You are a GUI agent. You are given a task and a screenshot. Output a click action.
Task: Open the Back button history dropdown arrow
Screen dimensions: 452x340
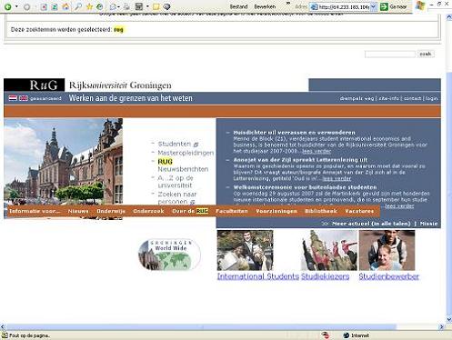16,6
